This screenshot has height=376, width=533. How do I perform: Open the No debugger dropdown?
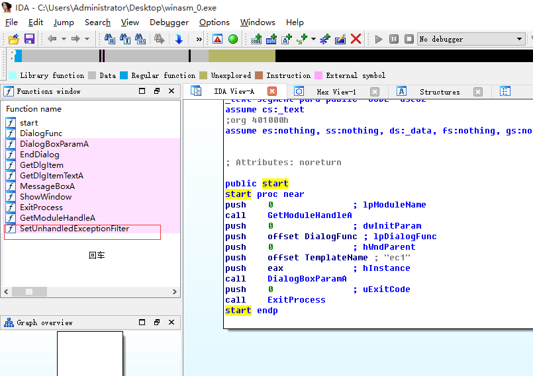[x=519, y=39]
